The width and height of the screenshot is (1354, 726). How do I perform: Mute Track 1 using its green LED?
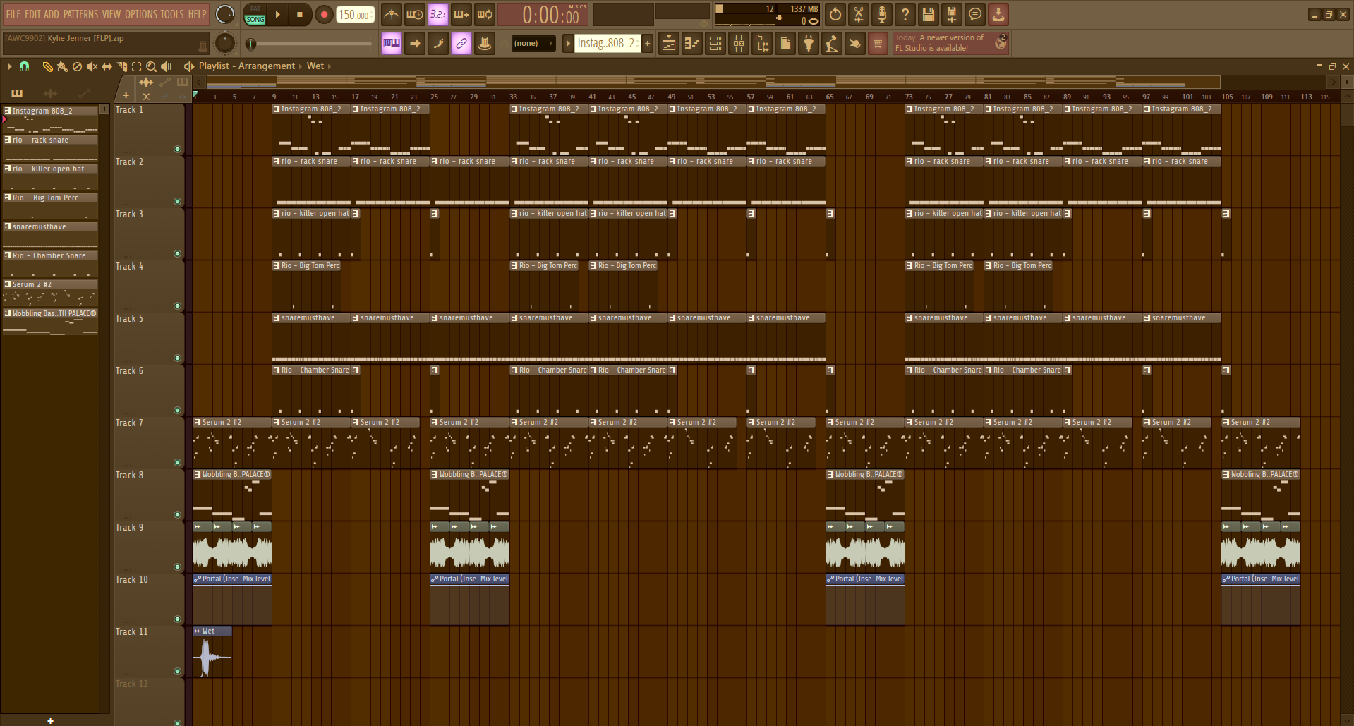(177, 149)
